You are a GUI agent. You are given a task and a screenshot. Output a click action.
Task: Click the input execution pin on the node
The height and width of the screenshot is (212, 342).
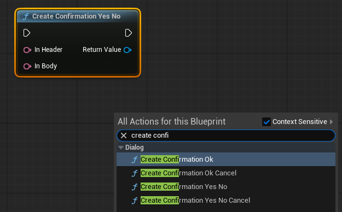click(x=27, y=33)
